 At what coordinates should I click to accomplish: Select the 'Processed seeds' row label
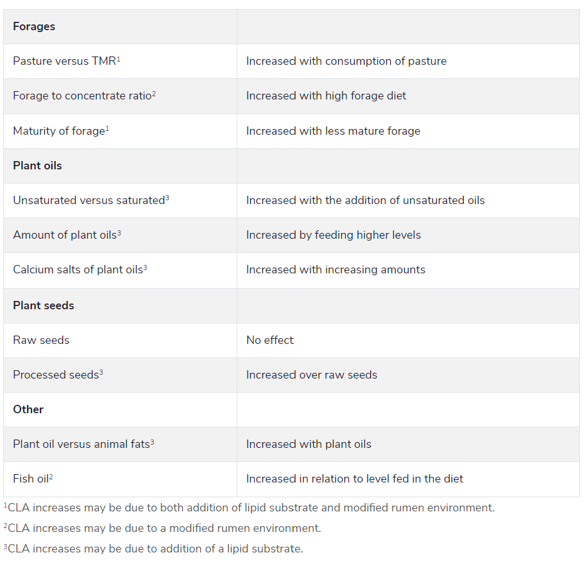pyautogui.click(x=58, y=375)
